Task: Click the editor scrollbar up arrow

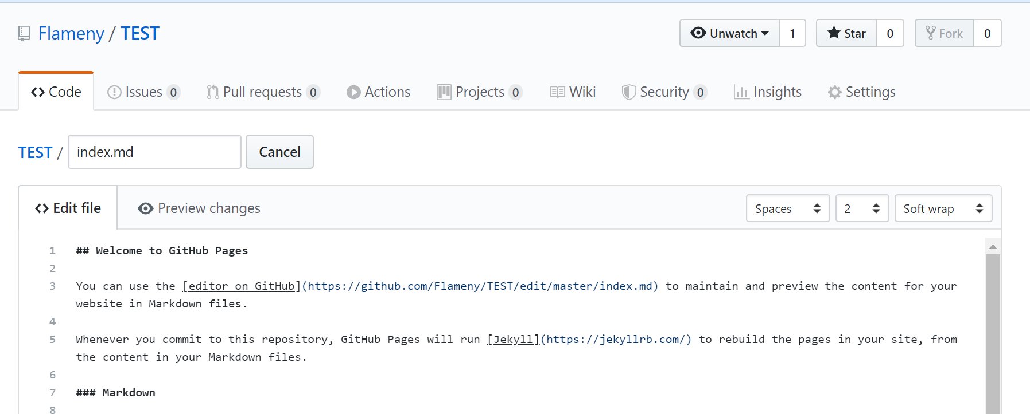Action: (x=993, y=247)
